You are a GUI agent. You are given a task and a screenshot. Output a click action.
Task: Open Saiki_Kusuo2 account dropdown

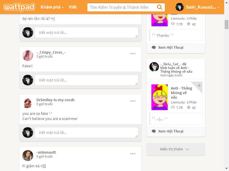[x=198, y=7]
